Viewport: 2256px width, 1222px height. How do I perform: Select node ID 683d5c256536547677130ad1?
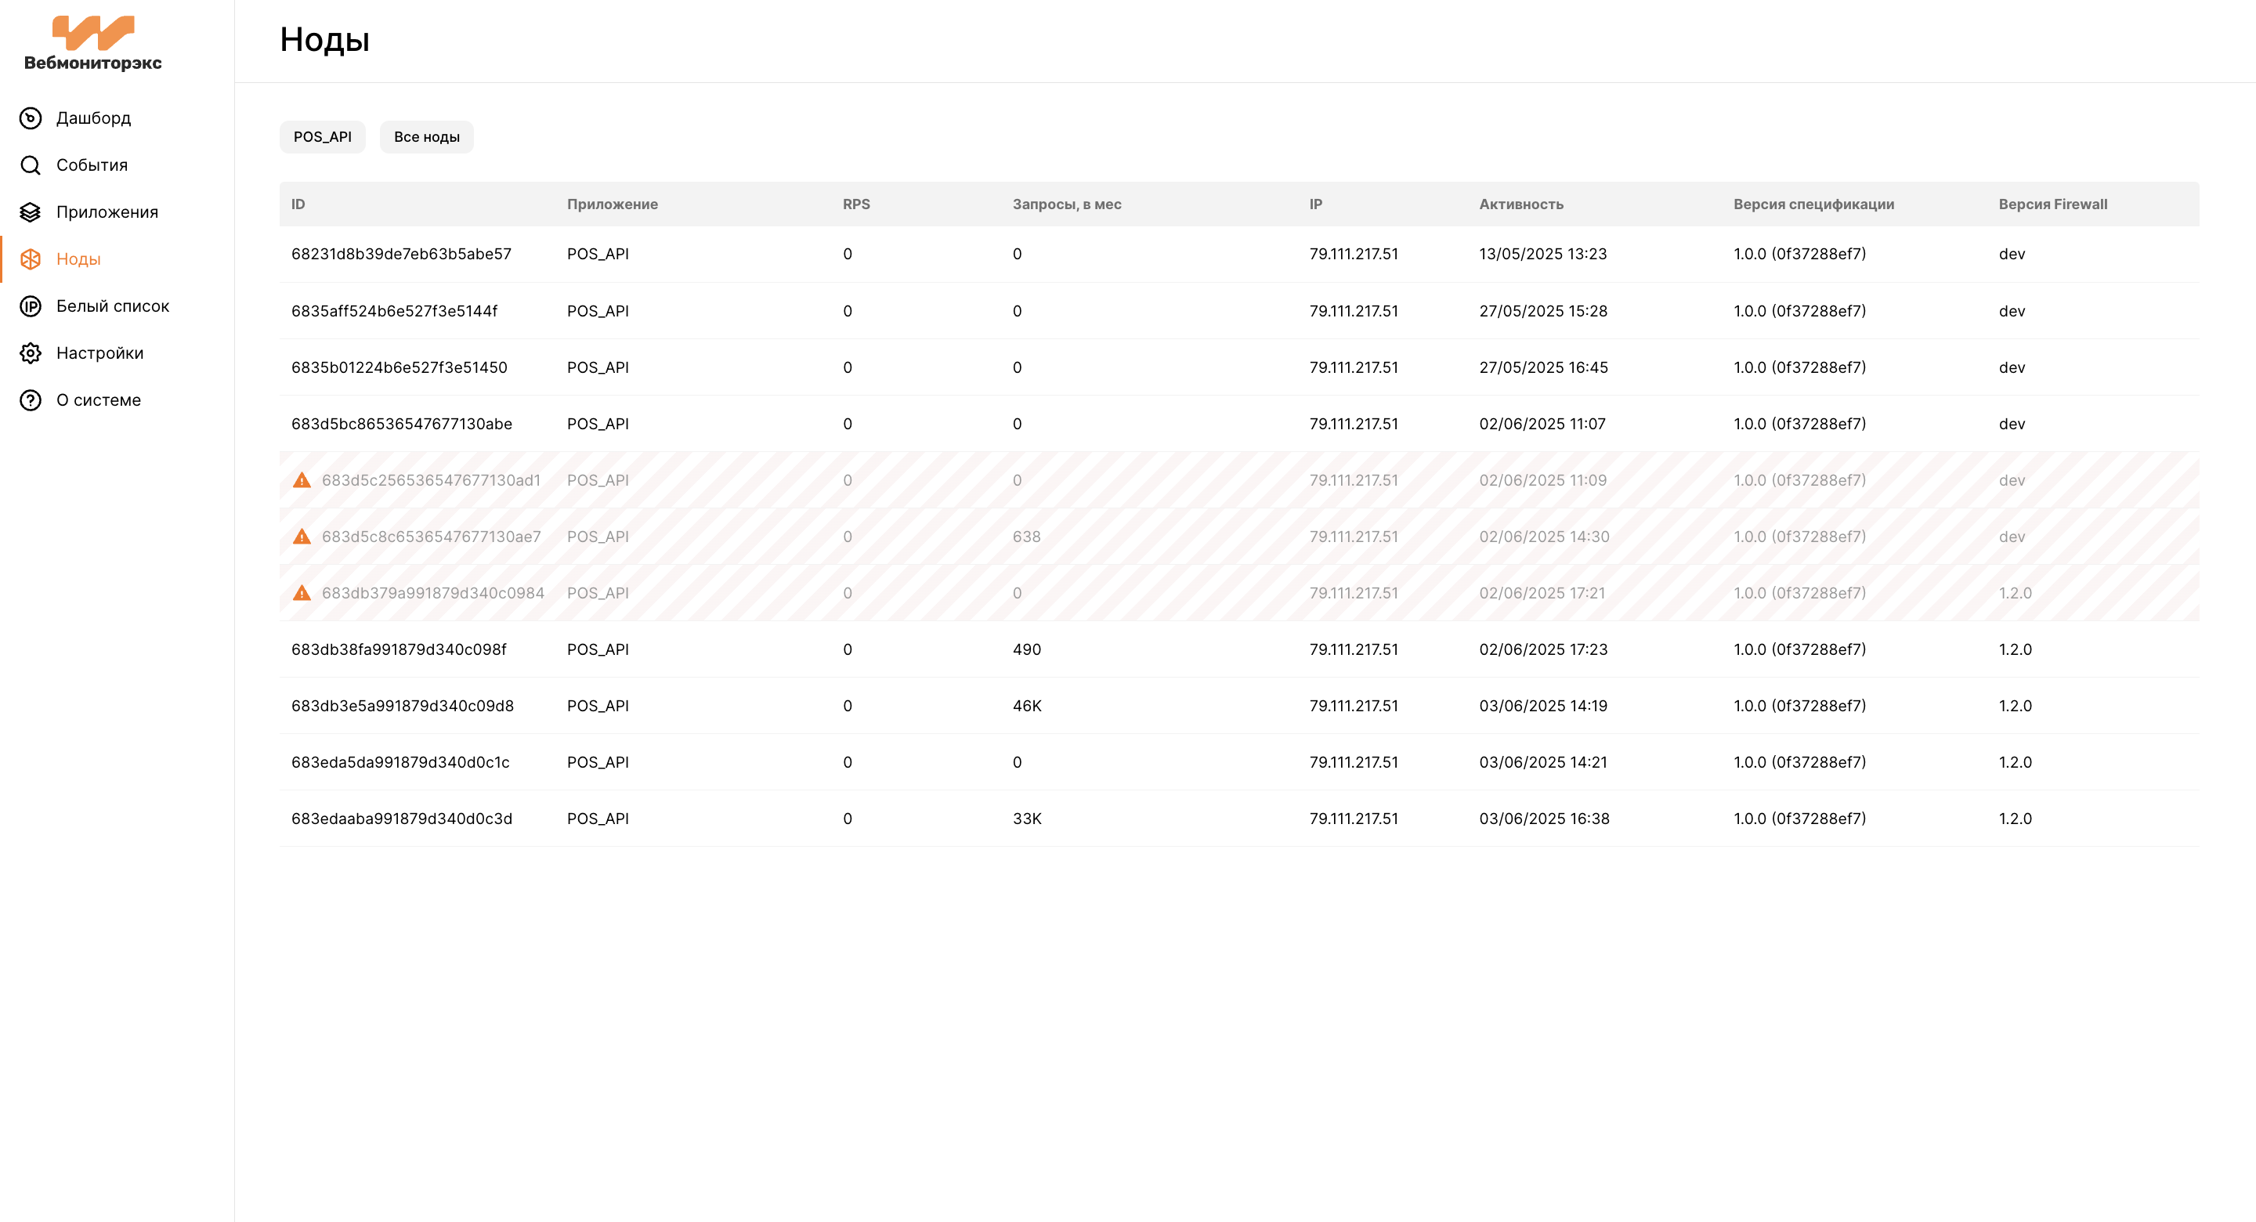click(x=431, y=480)
